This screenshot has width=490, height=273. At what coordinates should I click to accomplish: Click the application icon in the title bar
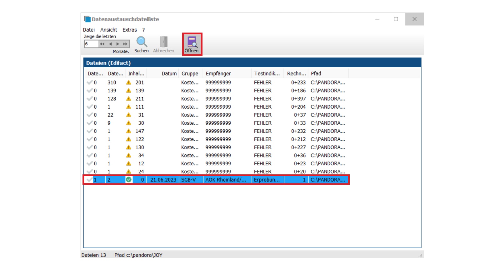pyautogui.click(x=87, y=19)
